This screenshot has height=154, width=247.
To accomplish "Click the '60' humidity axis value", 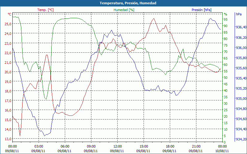I will click(x=226, y=65).
